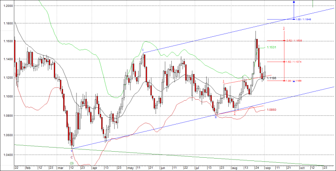Click the 1.2000 price axis label
The height and width of the screenshot is (171, 336).
[8, 6]
